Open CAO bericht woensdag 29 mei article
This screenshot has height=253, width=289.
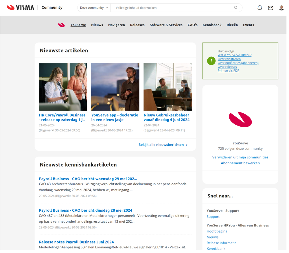tap(88, 179)
